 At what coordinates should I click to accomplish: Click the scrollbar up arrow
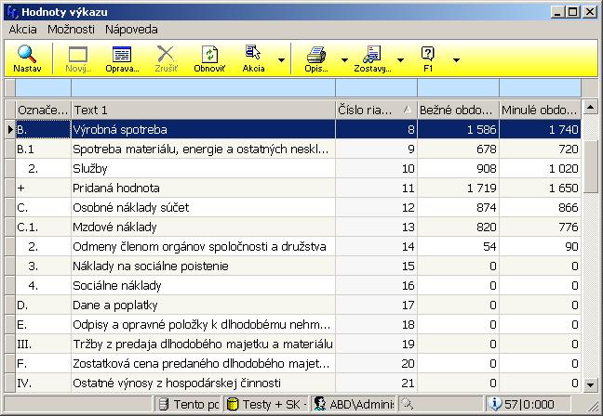pos(590,107)
